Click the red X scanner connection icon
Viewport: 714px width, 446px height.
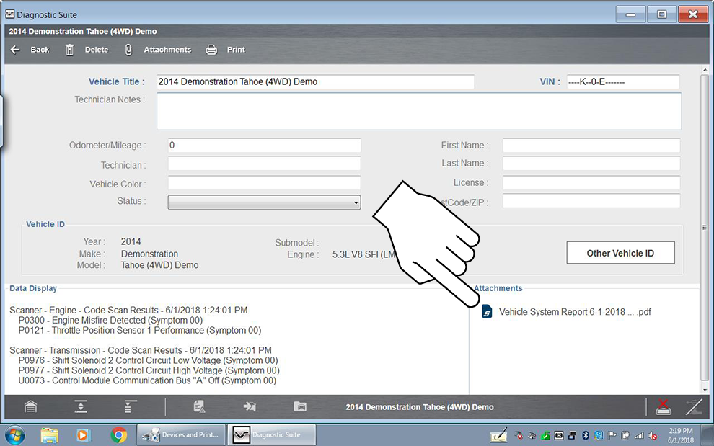coord(663,407)
